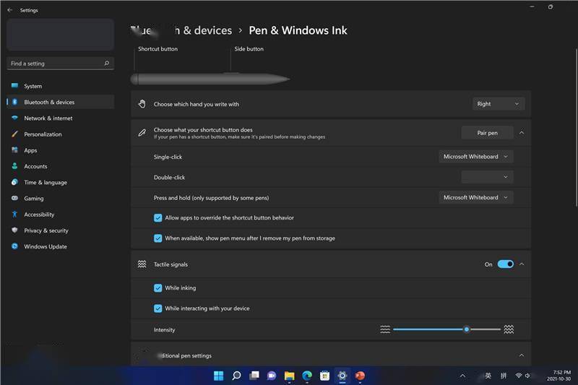
Task: Open the clock and date in the taskbar
Action: 558,376
